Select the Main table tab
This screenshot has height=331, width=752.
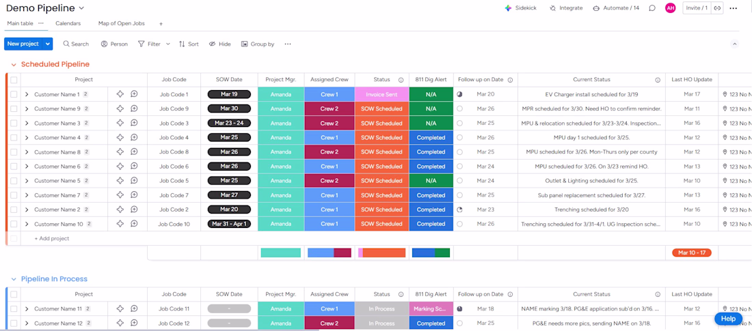tap(20, 23)
